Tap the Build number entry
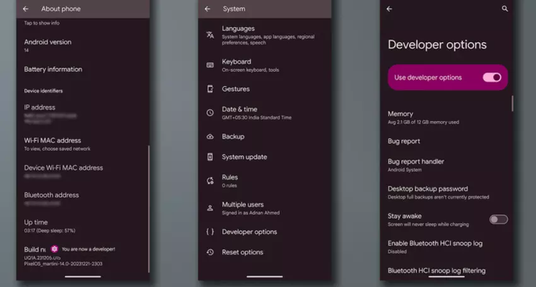Viewport: 536px width, 287px height. [83, 256]
